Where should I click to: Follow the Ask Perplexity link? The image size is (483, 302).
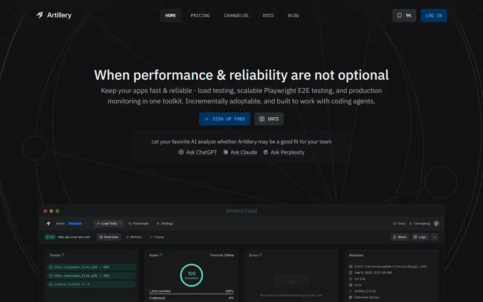(284, 152)
